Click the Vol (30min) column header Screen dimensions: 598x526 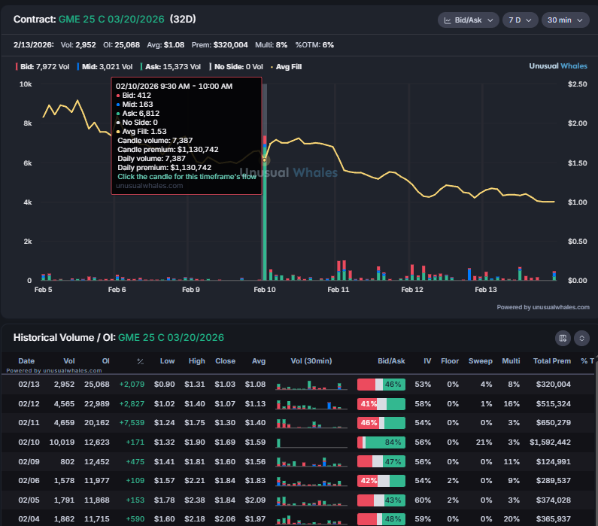(x=311, y=361)
